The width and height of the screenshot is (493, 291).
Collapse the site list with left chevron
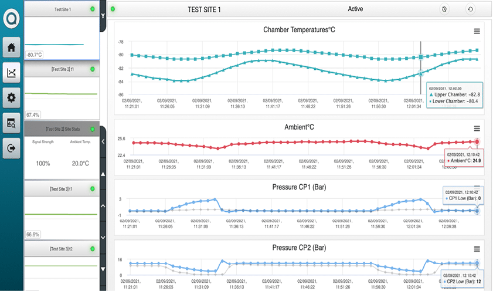coord(103,141)
